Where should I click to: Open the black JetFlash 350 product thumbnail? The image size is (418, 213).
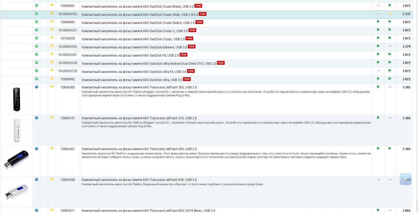pos(17,99)
